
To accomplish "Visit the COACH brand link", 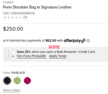I will point(8,2).
